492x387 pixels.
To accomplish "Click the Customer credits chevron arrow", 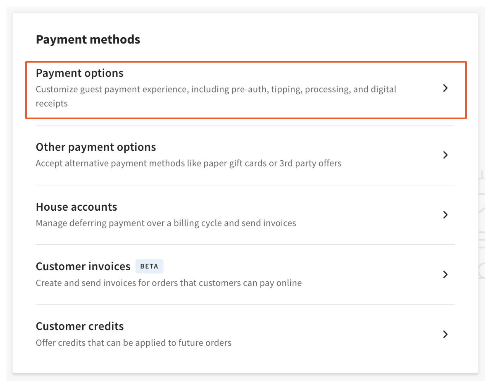I will [445, 334].
